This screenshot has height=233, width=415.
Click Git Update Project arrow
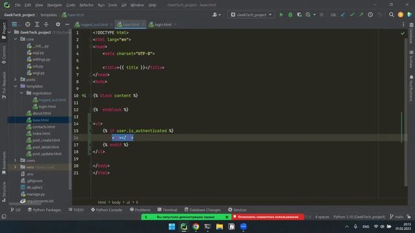coord(343,15)
